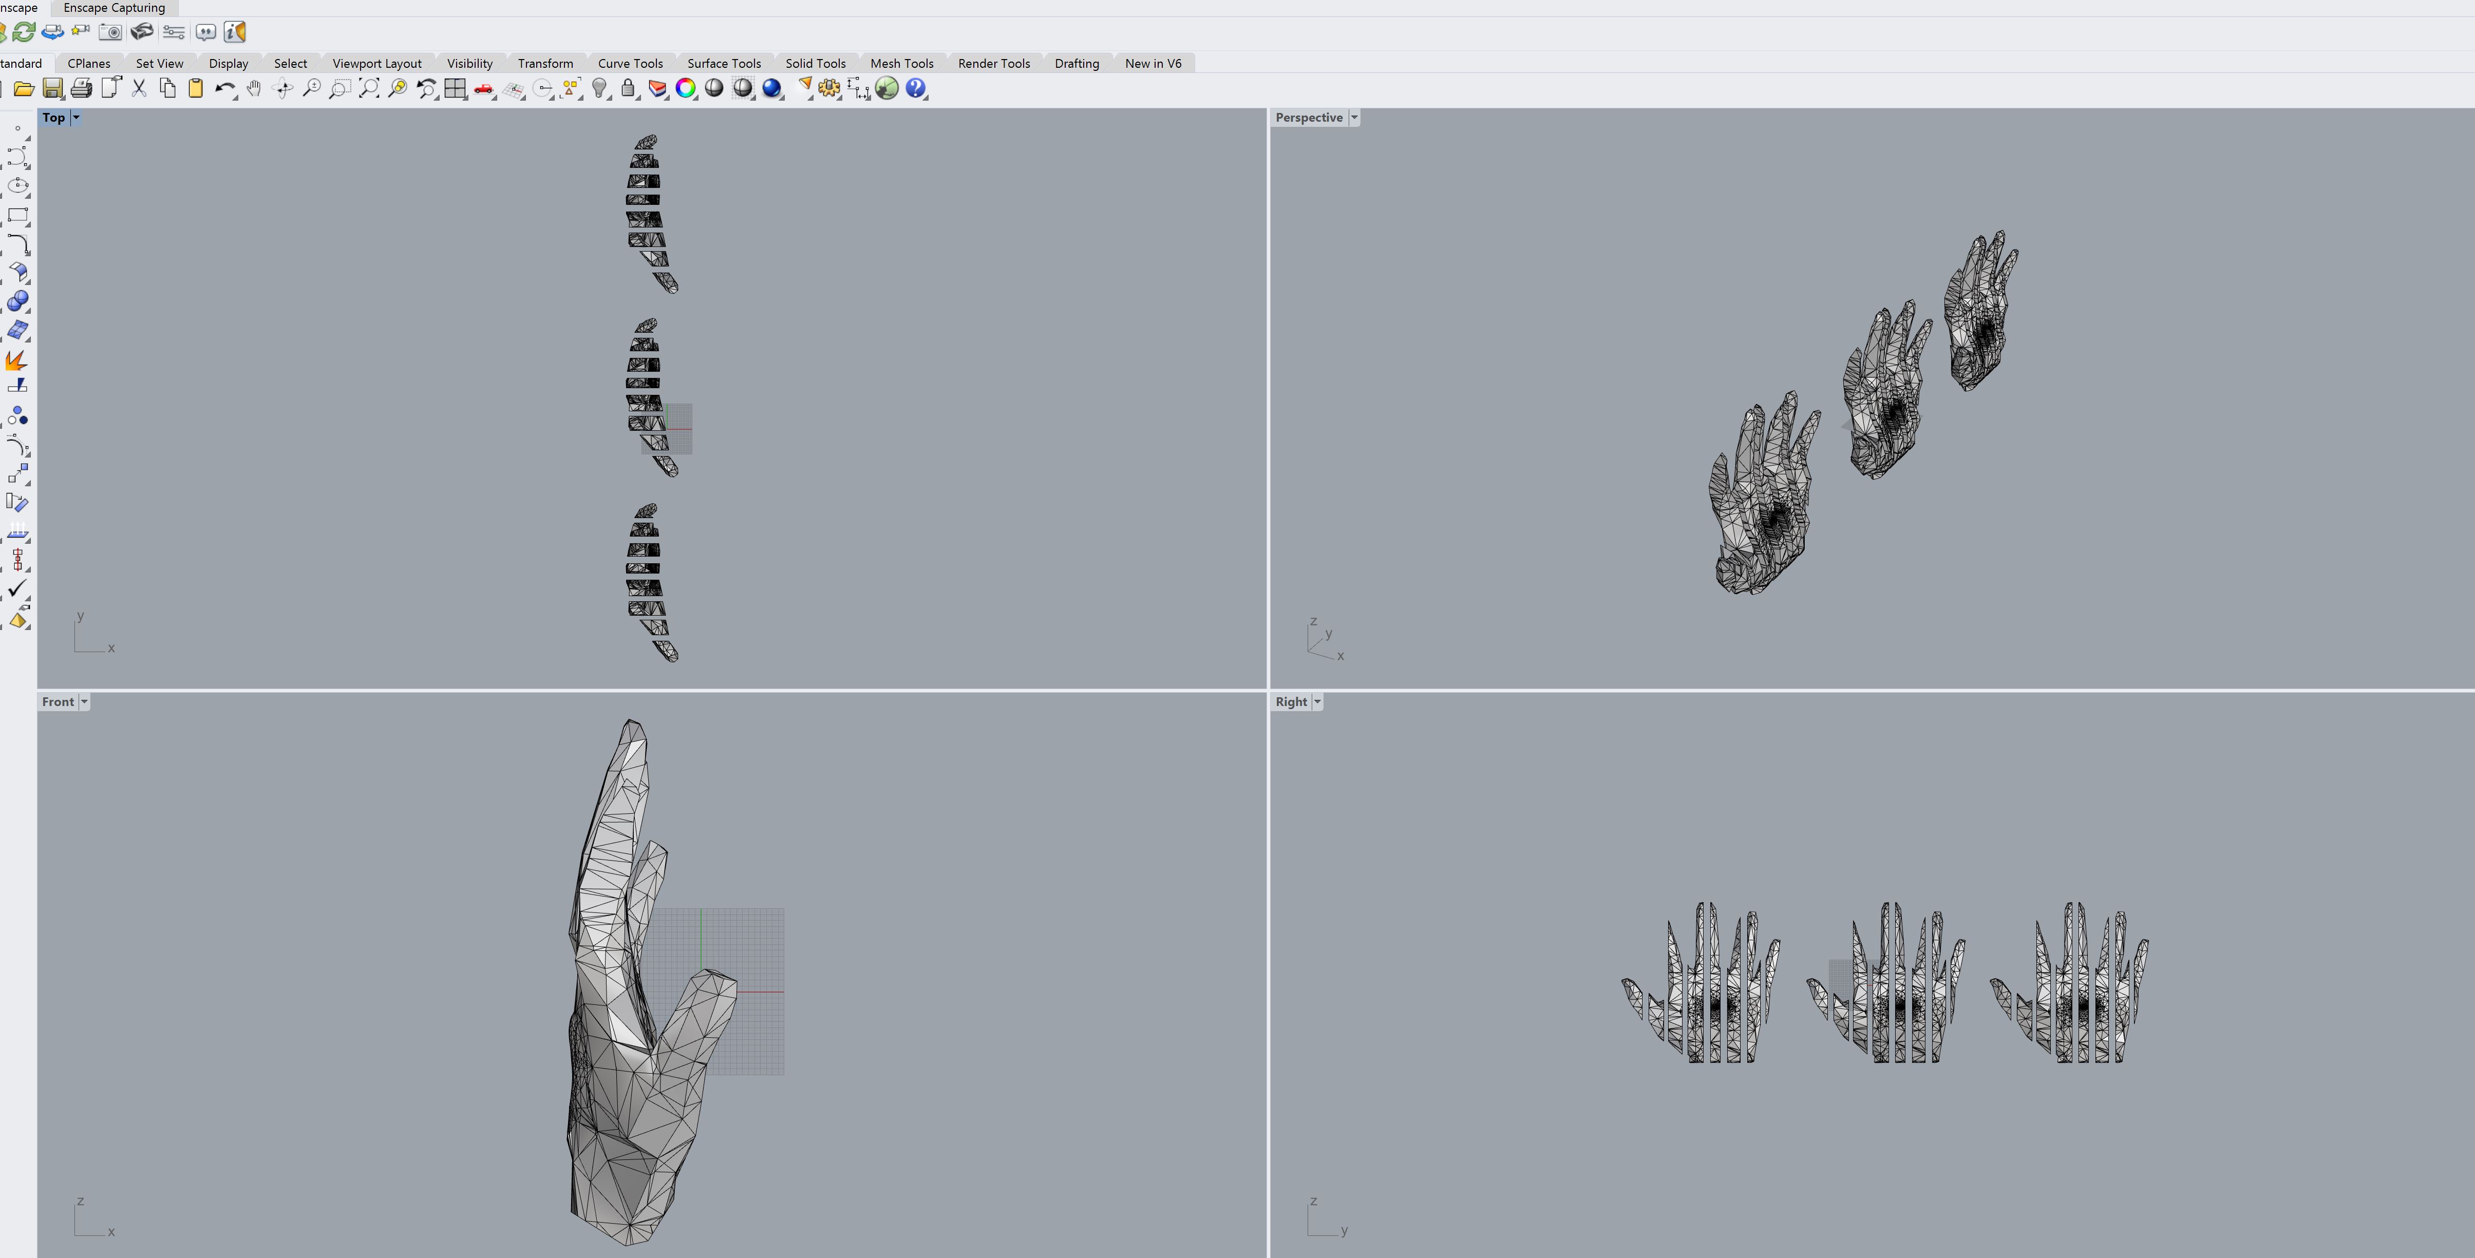The image size is (2475, 1258).
Task: Select the Pan view tool
Action: pos(254,88)
